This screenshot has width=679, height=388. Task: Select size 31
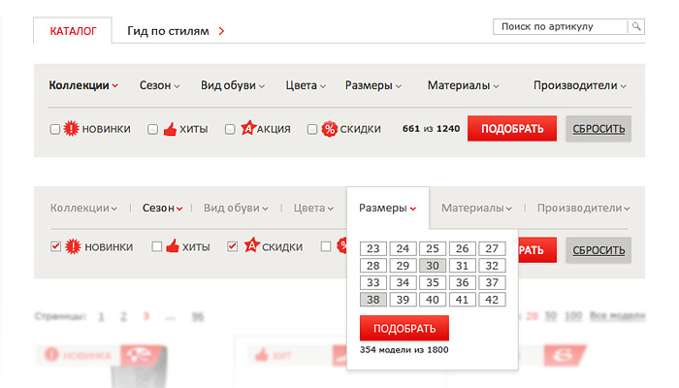pos(462,266)
